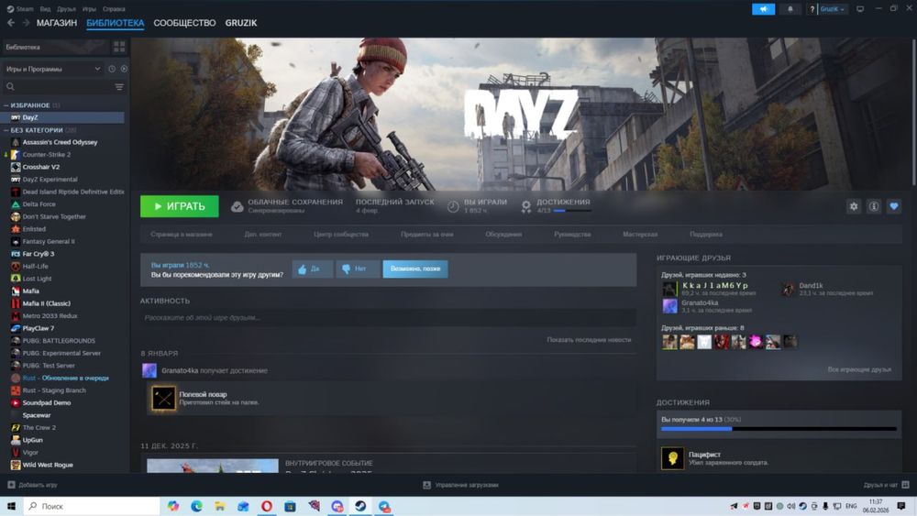
Task: Click Добавить игру plus icon
Action: (11, 485)
